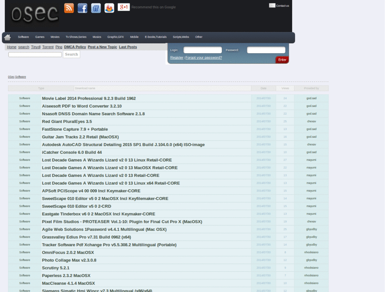Viewport: 389px width, 292px height.
Task: Open Pixel Film Studios PROTEASER entry
Action: tap(122, 222)
